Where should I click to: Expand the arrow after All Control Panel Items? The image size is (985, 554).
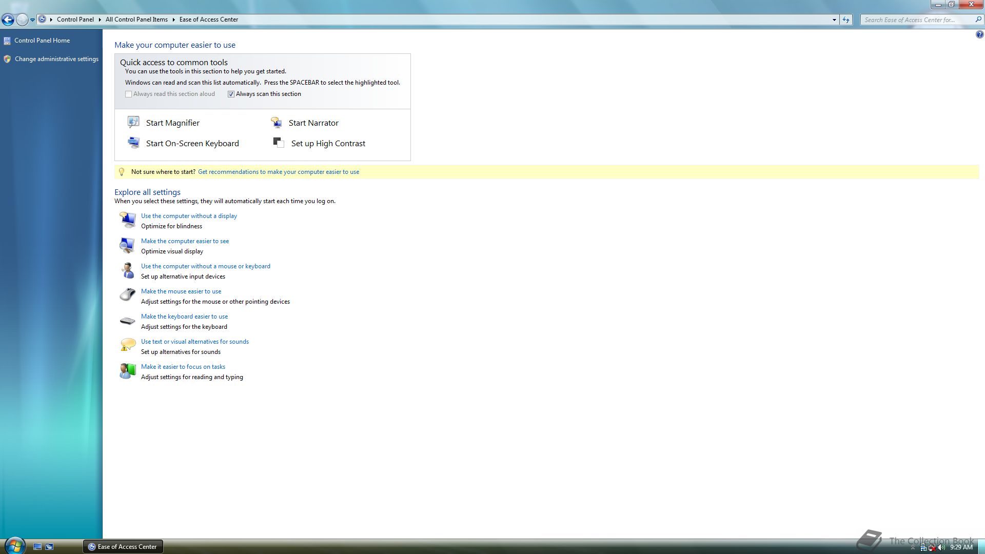tap(173, 19)
